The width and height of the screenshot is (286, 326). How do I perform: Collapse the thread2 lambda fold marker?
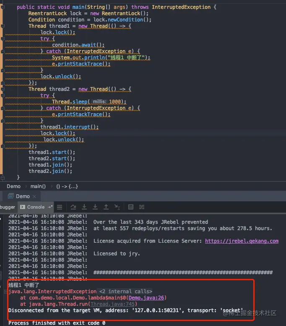pyautogui.click(x=3, y=89)
